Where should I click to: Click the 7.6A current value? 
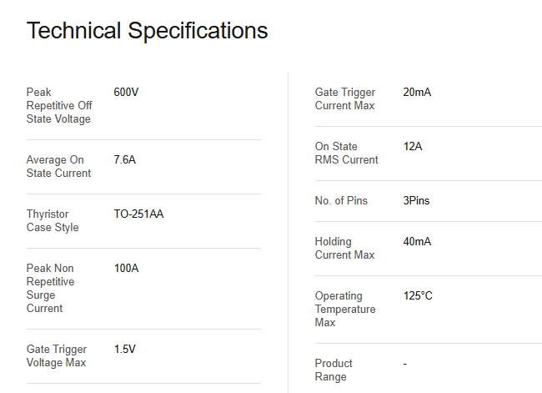coord(124,160)
